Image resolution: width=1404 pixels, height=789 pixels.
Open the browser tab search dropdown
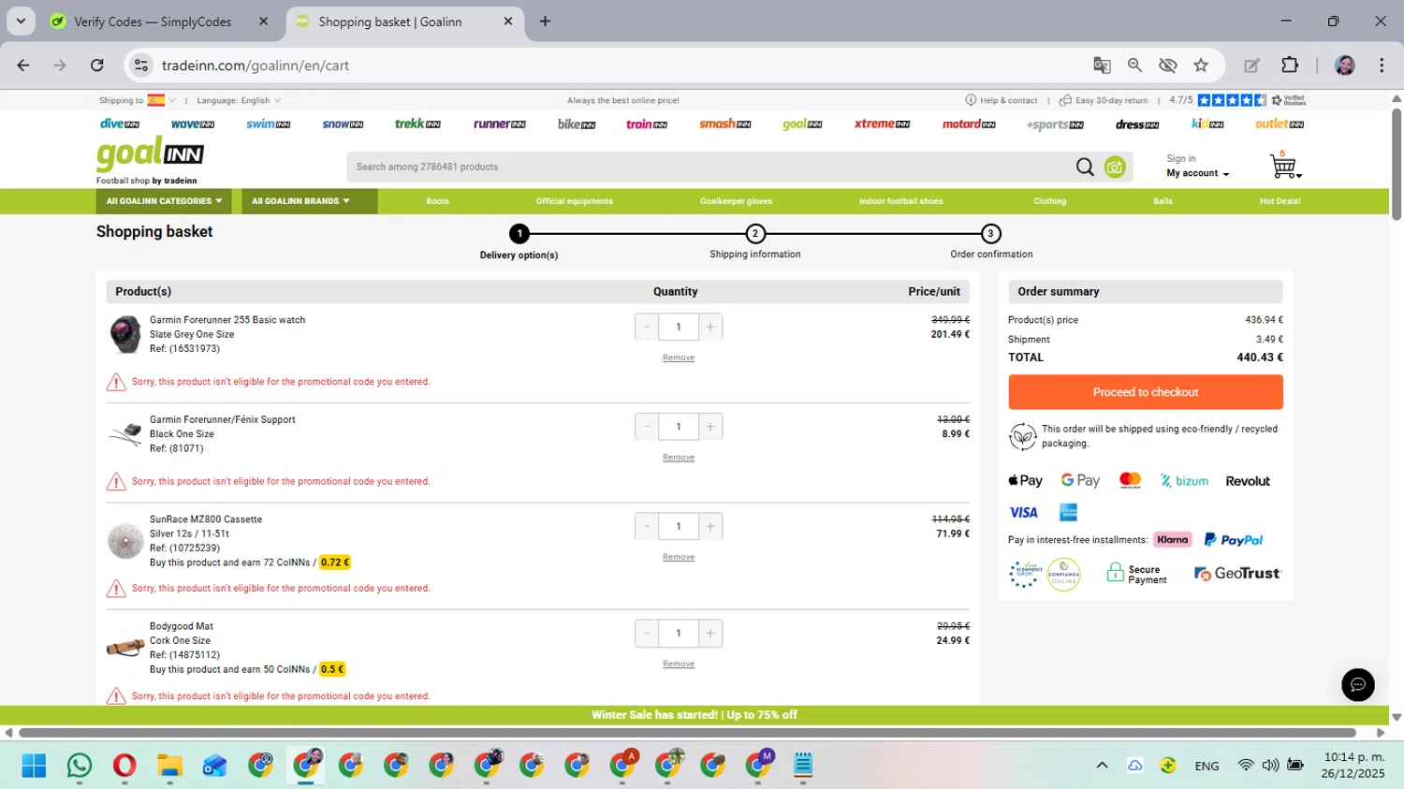point(21,21)
